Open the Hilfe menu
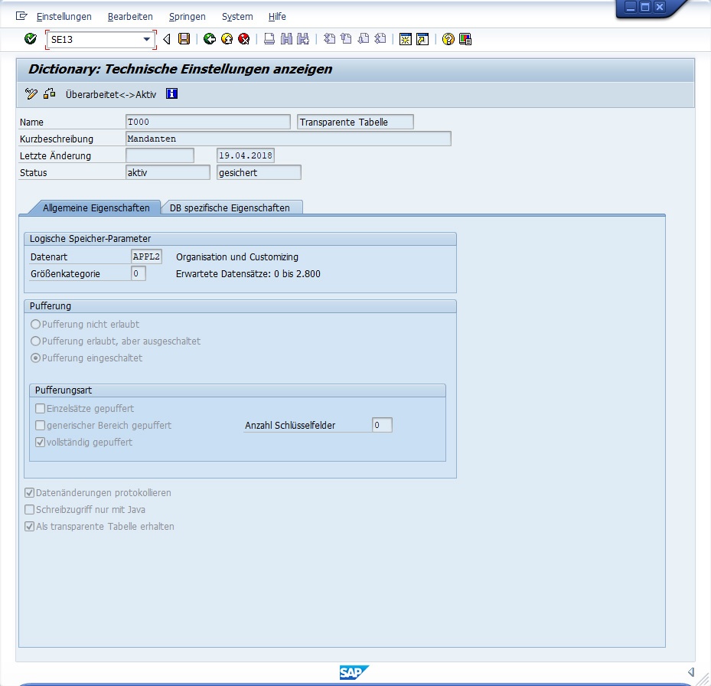This screenshot has height=686, width=711. (x=277, y=17)
